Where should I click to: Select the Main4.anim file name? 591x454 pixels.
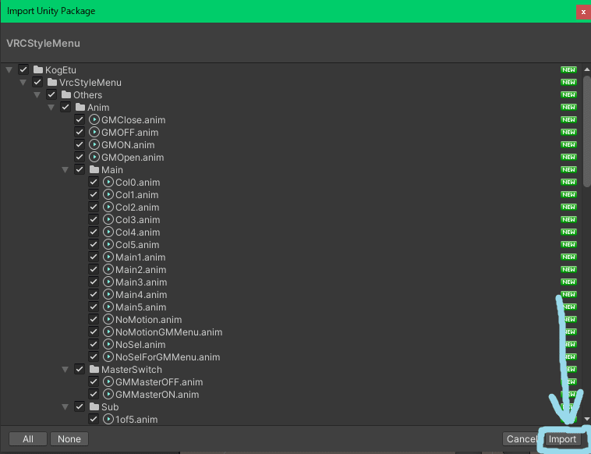click(141, 295)
